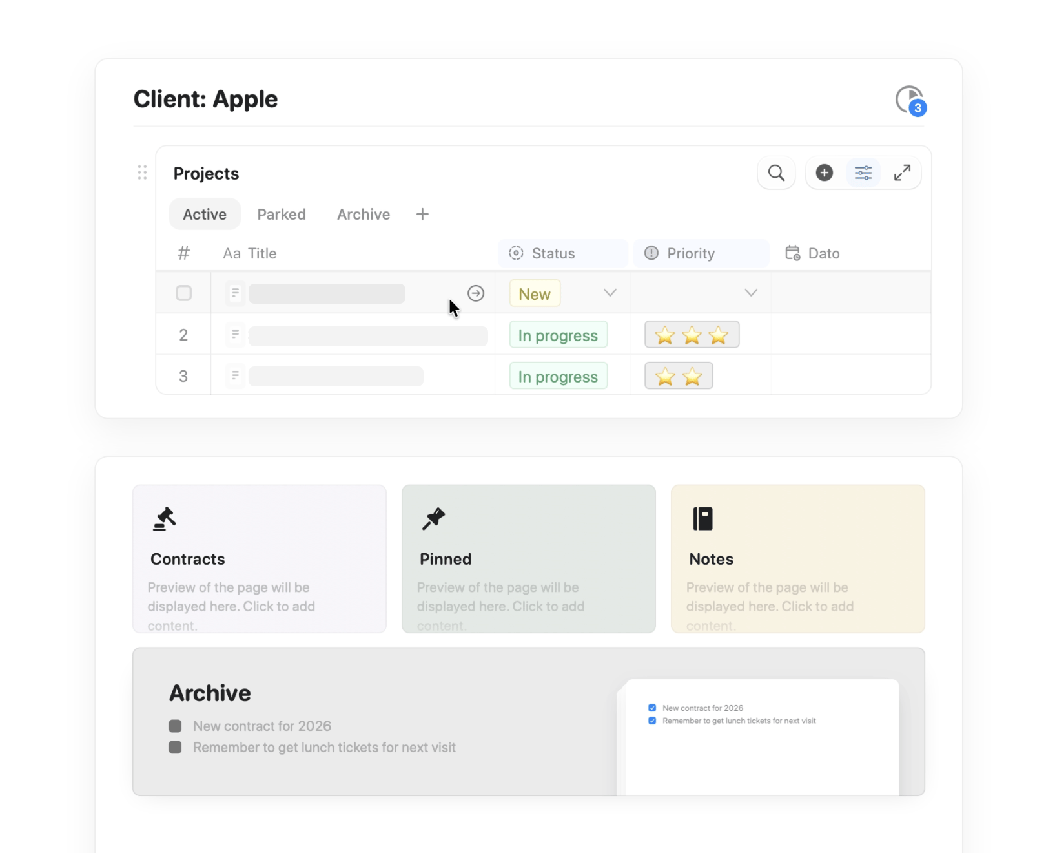The height and width of the screenshot is (853, 1046).
Task: Click the timer icon showing 3
Action: [x=908, y=99]
